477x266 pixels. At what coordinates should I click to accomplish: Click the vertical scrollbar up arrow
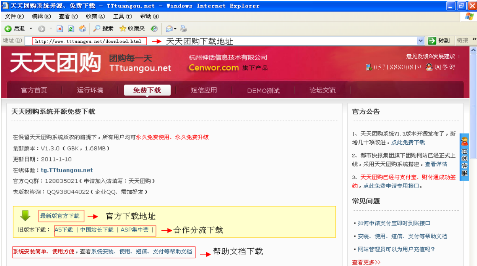tap(473, 50)
